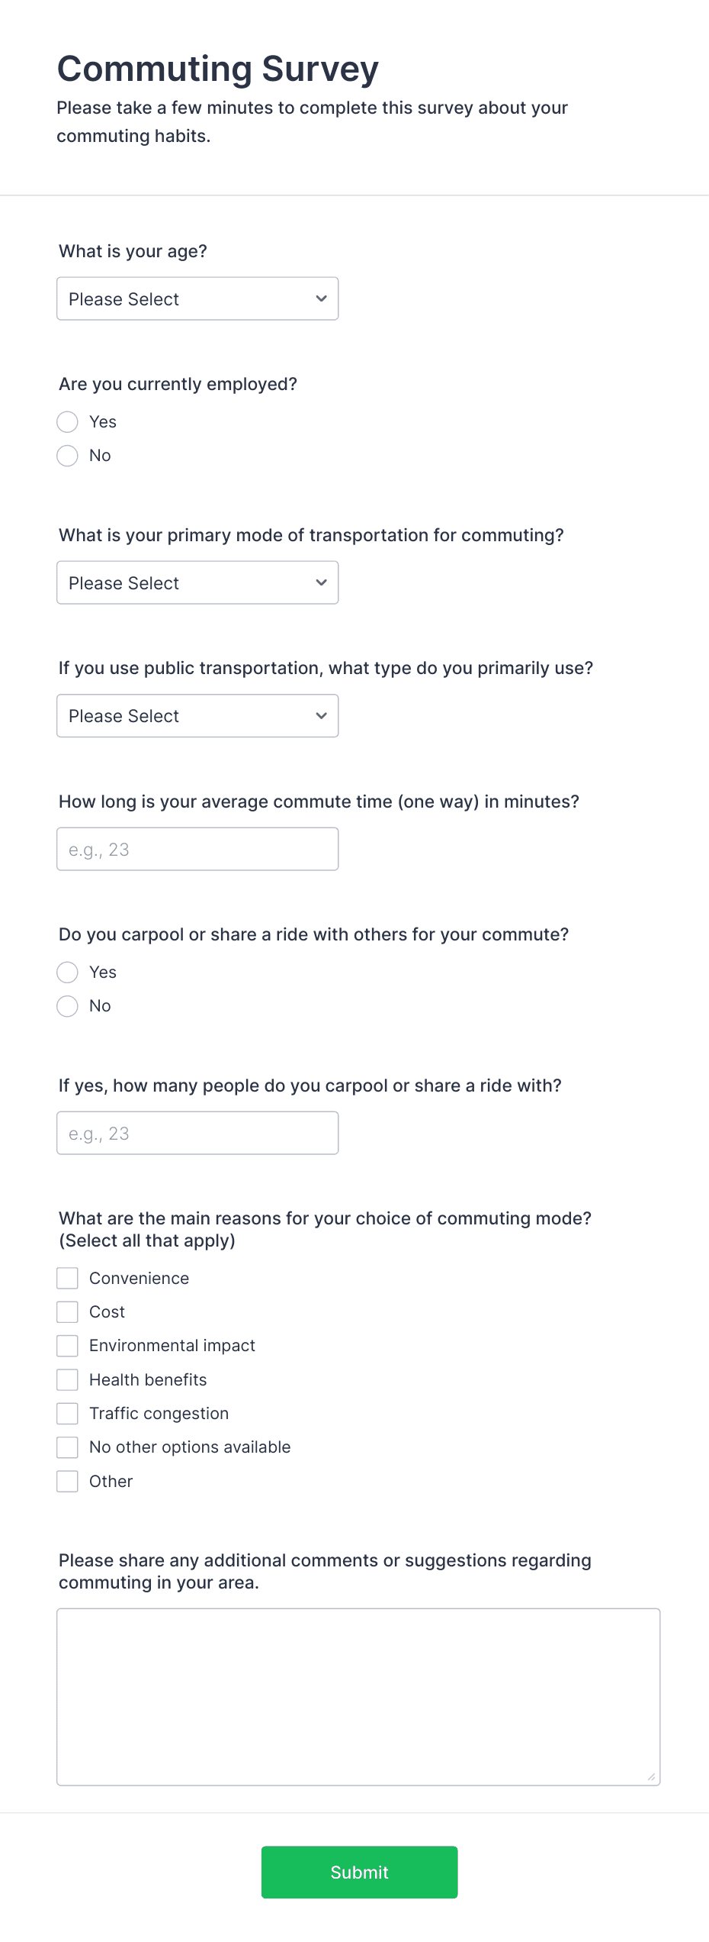Check the No other options available box
The height and width of the screenshot is (1942, 709).
tap(67, 1447)
